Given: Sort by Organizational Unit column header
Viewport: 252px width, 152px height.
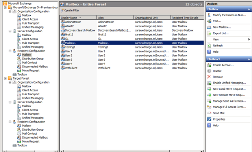Looking at the screenshot, I should pyautogui.click(x=152, y=18).
